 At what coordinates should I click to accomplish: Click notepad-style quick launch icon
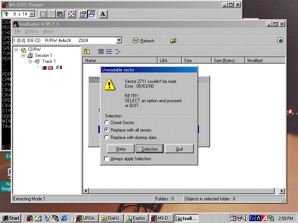[x=38, y=218]
